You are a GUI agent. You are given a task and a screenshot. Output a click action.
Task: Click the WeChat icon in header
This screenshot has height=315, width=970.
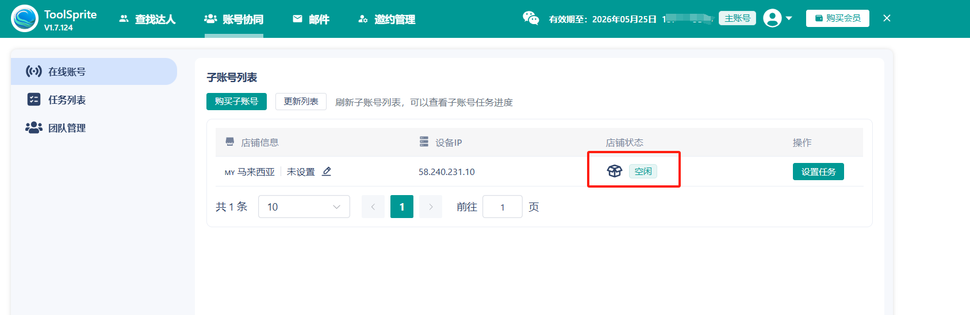coord(530,18)
